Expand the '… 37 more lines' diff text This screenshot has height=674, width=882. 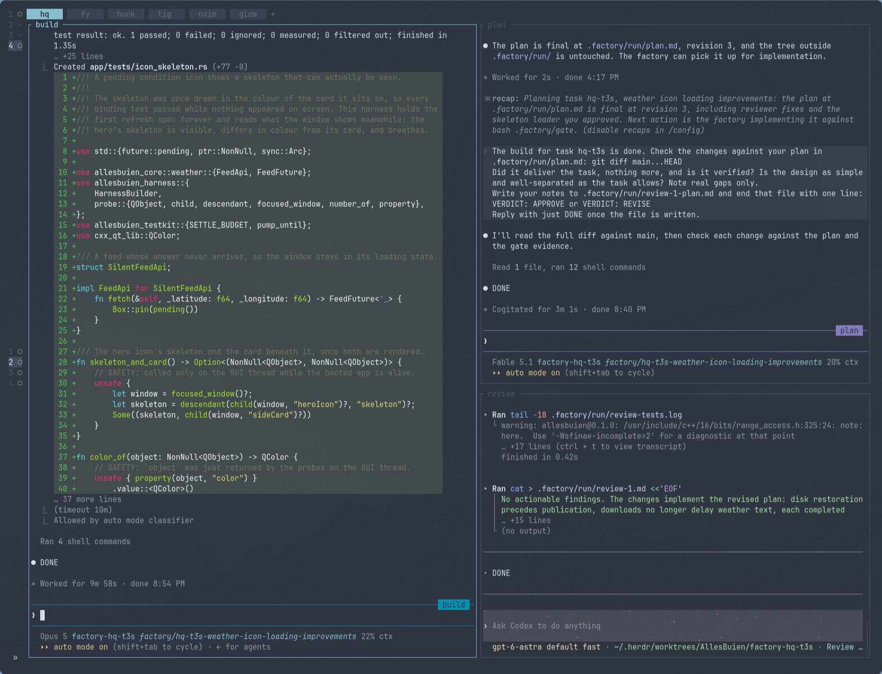coord(88,499)
